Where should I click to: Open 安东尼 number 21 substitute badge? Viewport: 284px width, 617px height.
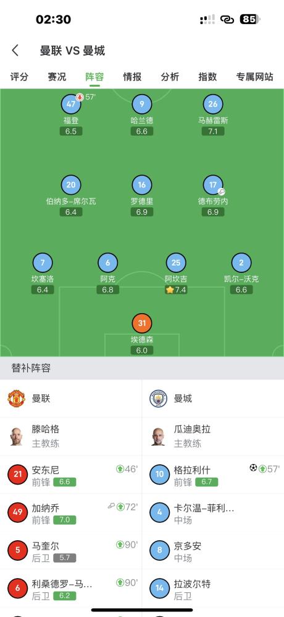point(18,474)
